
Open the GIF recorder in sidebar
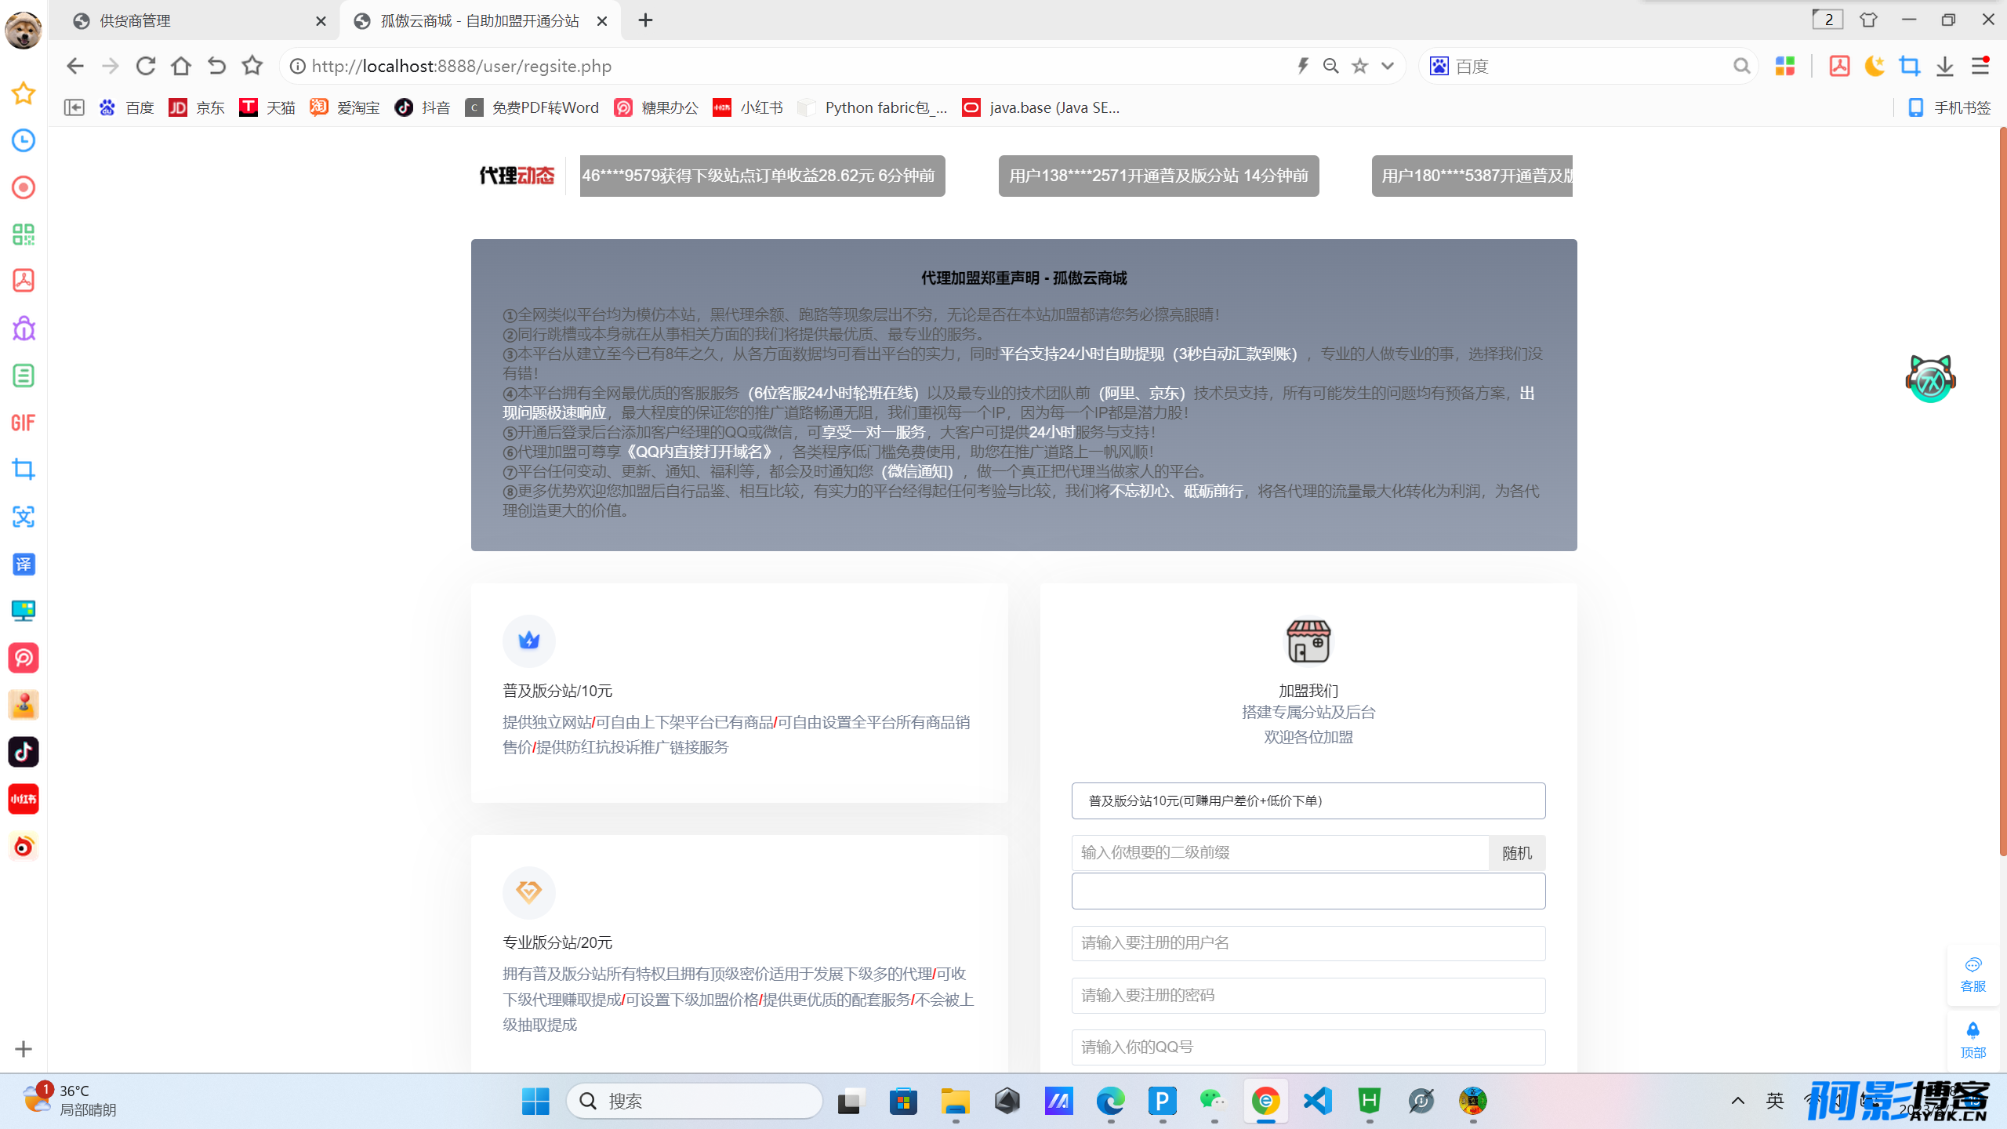[x=24, y=423]
